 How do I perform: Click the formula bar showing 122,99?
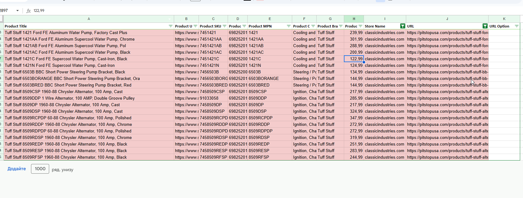[x=276, y=11]
